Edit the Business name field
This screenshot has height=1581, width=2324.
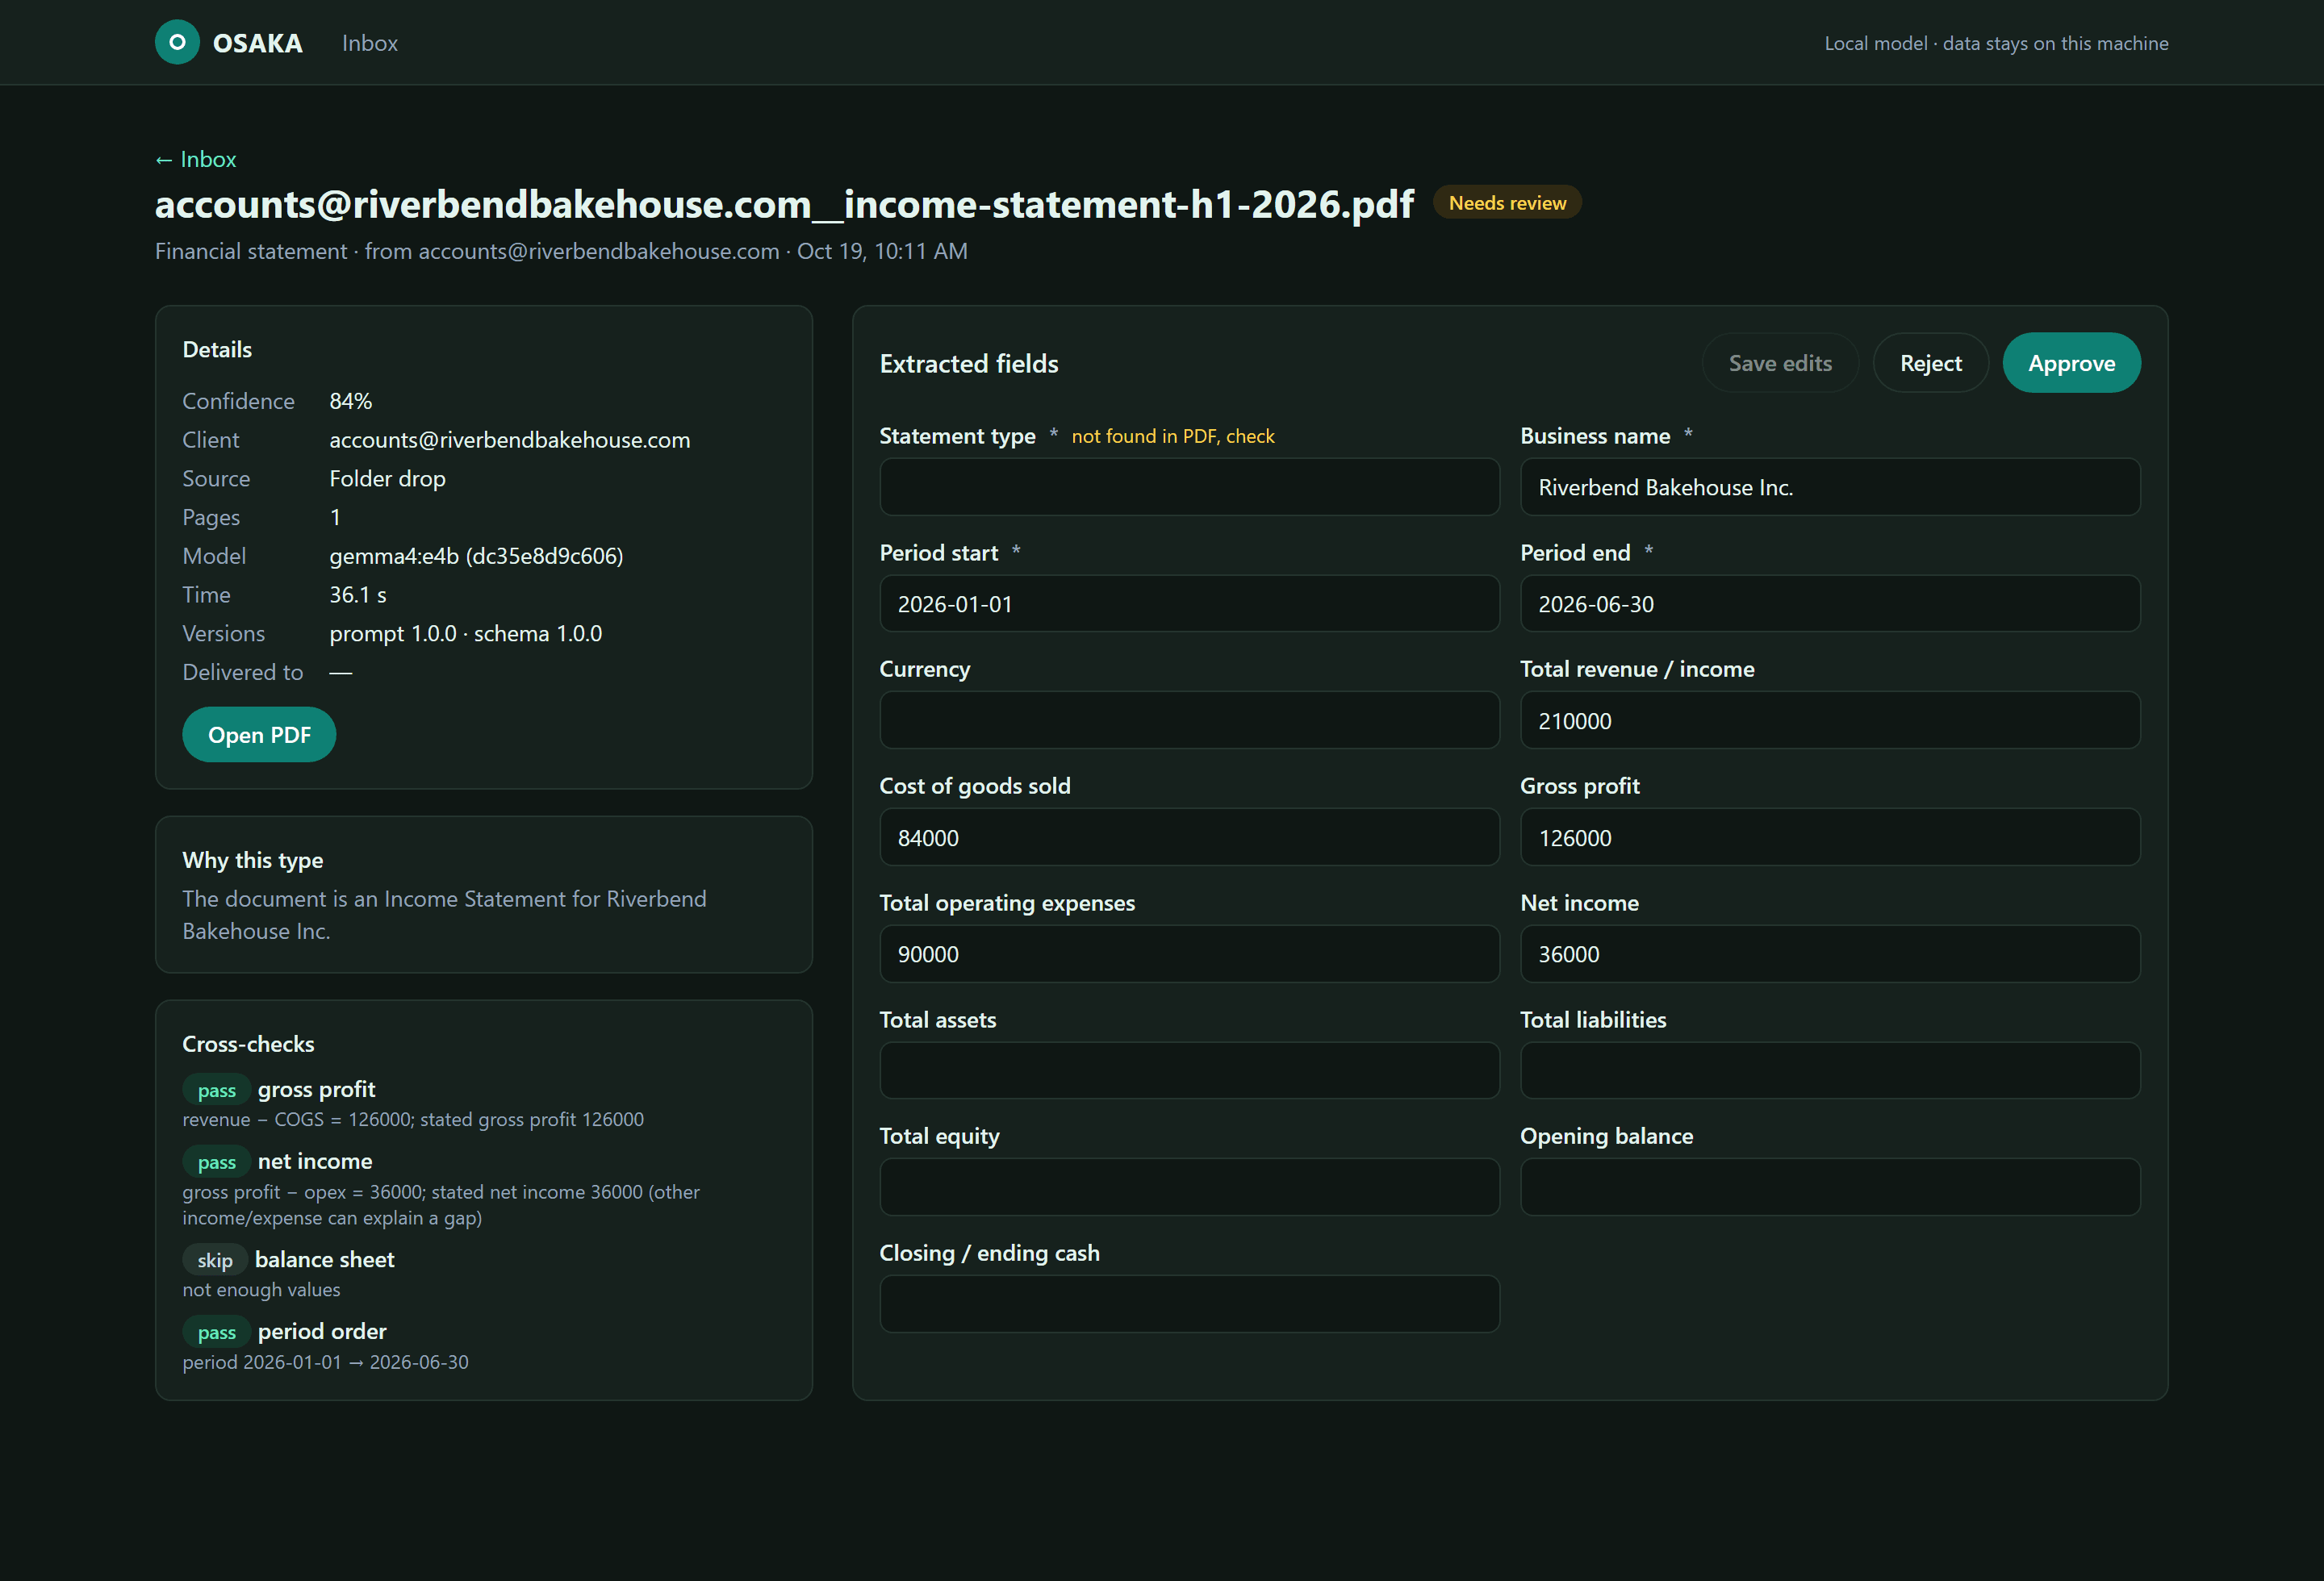tap(1830, 486)
